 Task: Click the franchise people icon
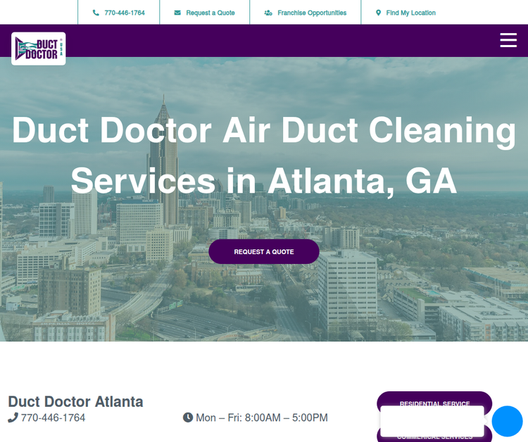pos(268,13)
